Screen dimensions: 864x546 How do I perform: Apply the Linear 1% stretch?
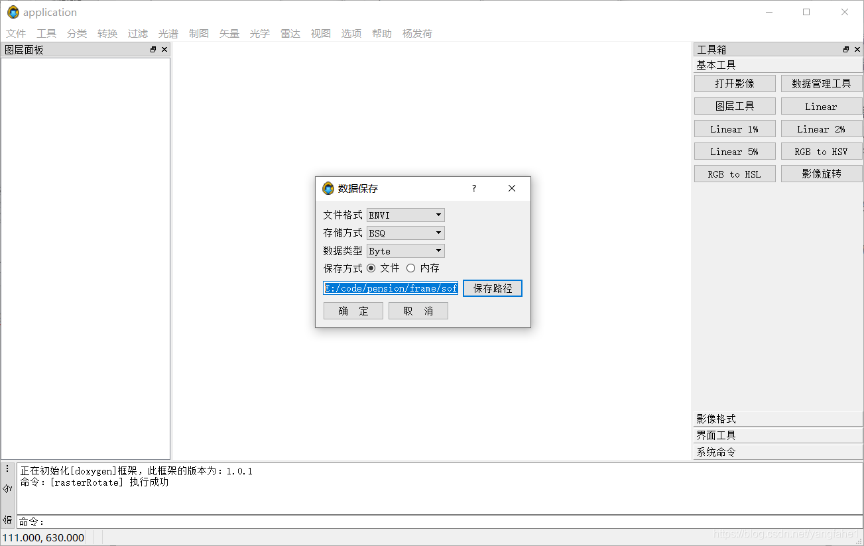(x=735, y=129)
